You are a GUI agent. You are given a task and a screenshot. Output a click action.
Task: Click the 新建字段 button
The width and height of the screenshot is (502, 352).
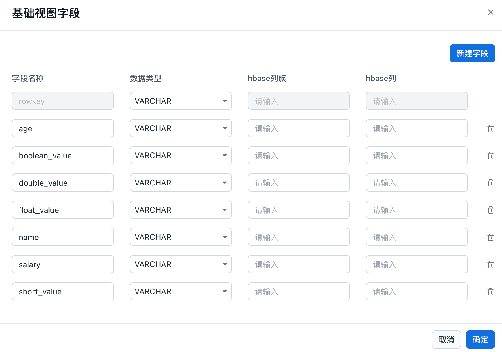coord(472,53)
